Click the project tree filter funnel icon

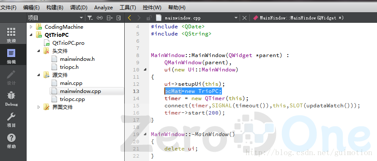tap(90, 18)
